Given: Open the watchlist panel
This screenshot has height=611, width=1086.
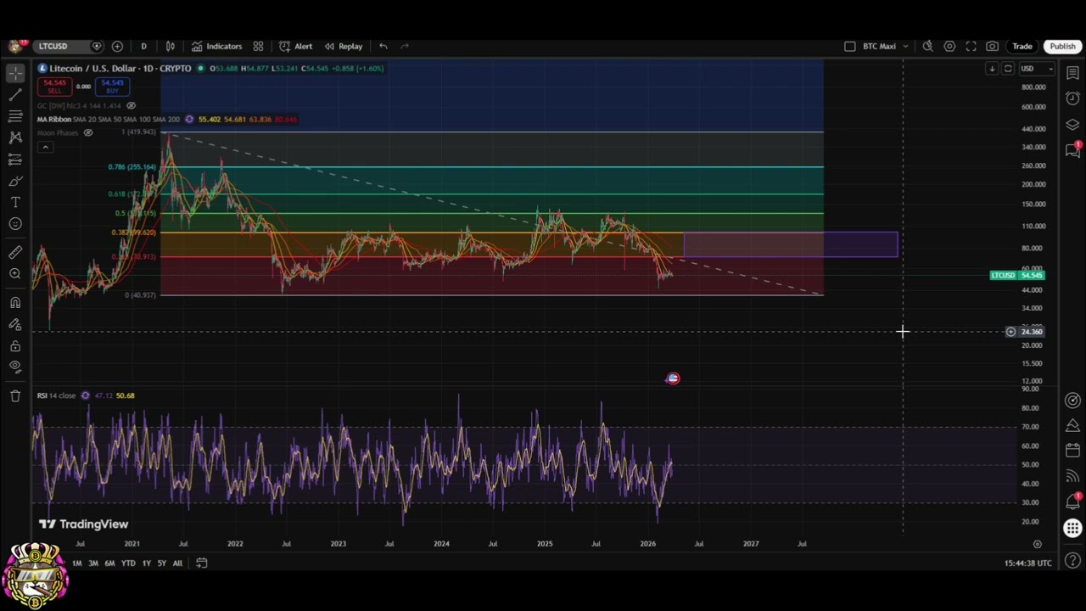Looking at the screenshot, I should pyautogui.click(x=1072, y=73).
